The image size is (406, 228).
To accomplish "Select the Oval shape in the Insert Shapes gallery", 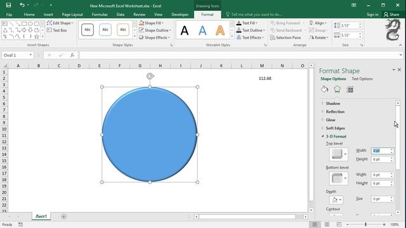I will [30, 24].
